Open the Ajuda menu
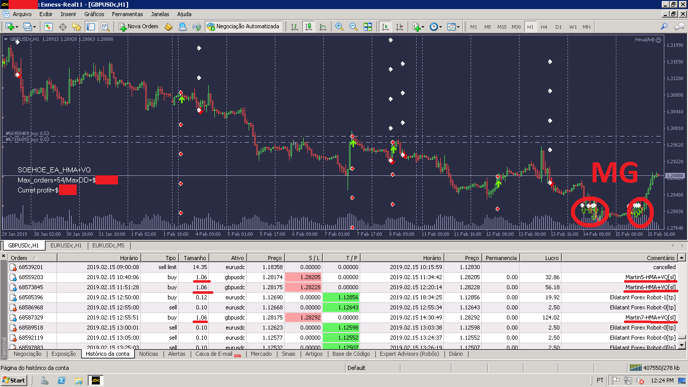 [x=184, y=14]
